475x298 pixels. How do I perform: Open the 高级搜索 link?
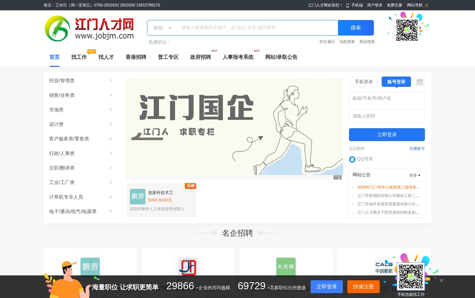[367, 42]
